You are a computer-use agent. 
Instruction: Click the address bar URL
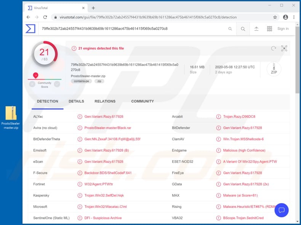(148, 17)
